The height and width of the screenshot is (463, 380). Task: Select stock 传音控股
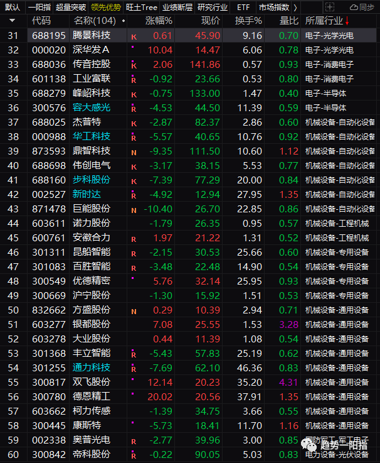coord(92,64)
